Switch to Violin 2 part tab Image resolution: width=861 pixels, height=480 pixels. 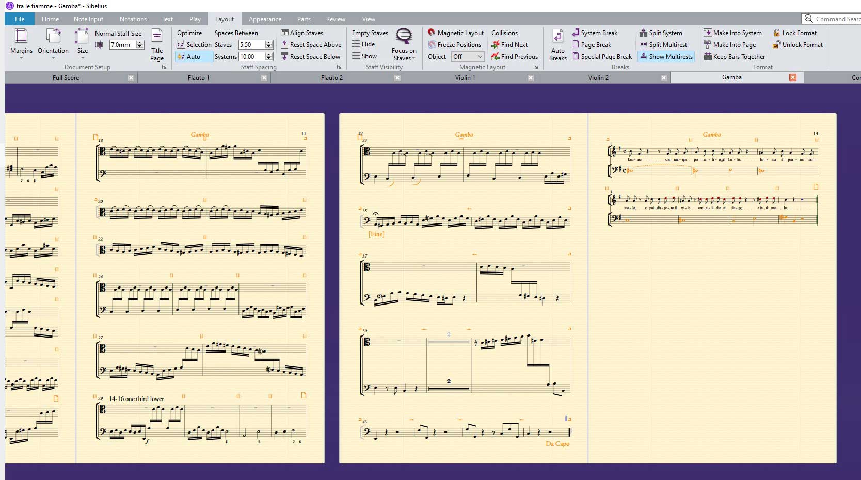598,78
